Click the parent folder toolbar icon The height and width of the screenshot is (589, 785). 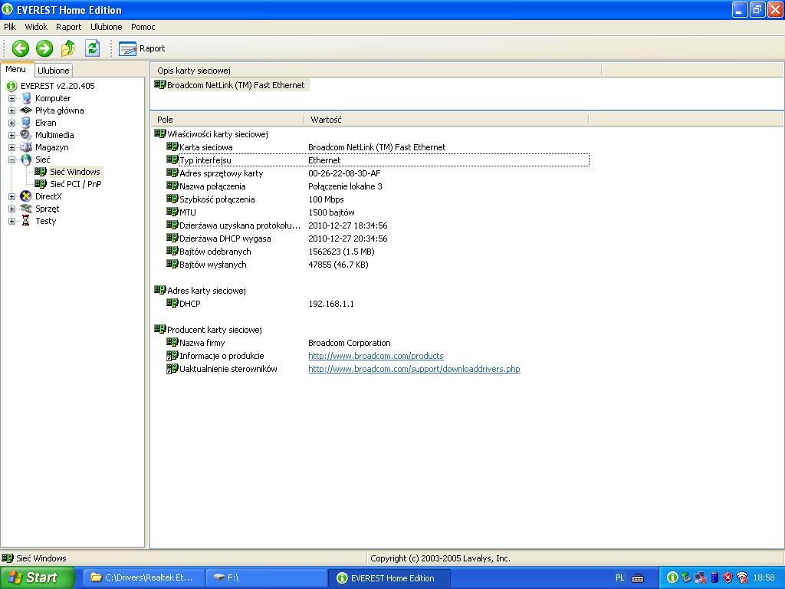pyautogui.click(x=67, y=48)
